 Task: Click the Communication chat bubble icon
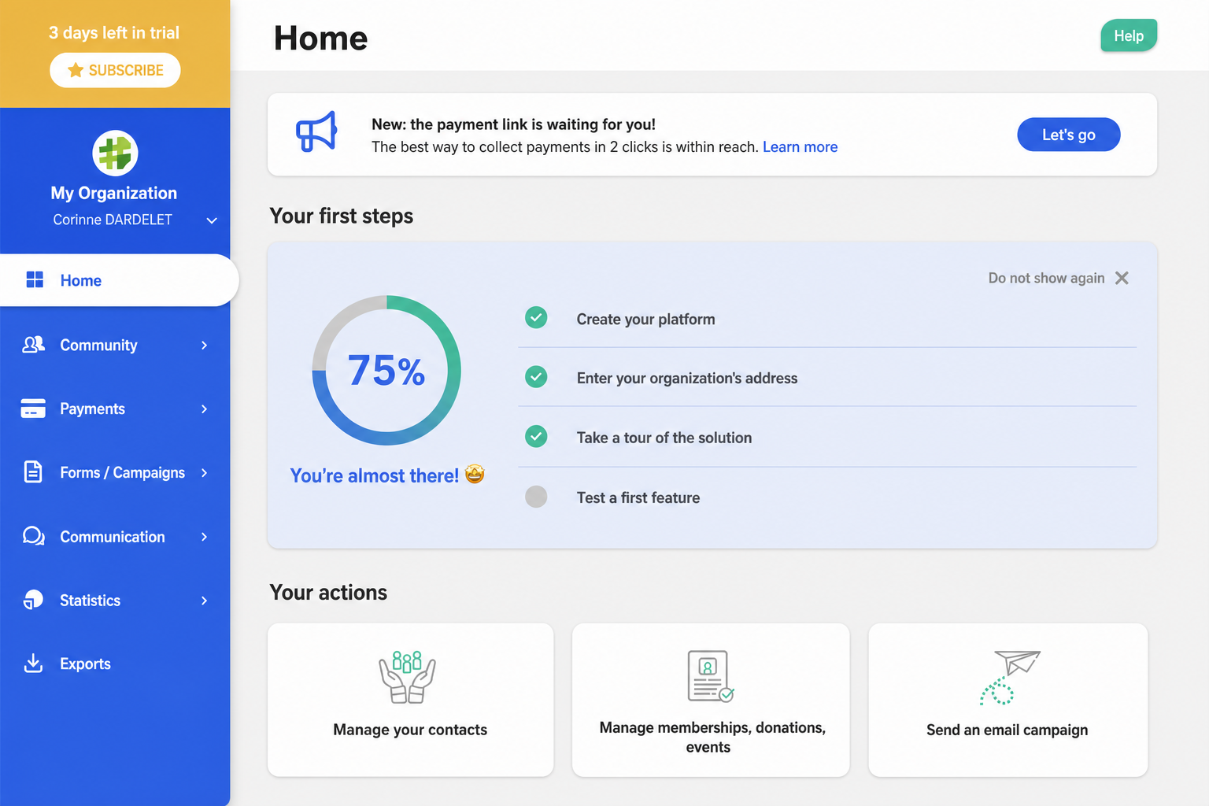coord(33,536)
